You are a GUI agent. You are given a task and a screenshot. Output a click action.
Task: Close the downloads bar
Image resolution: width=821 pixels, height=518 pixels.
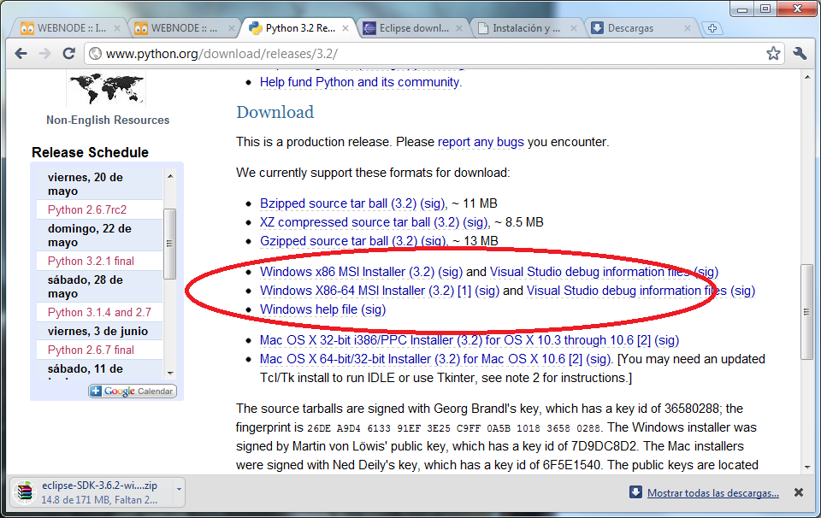coord(799,492)
